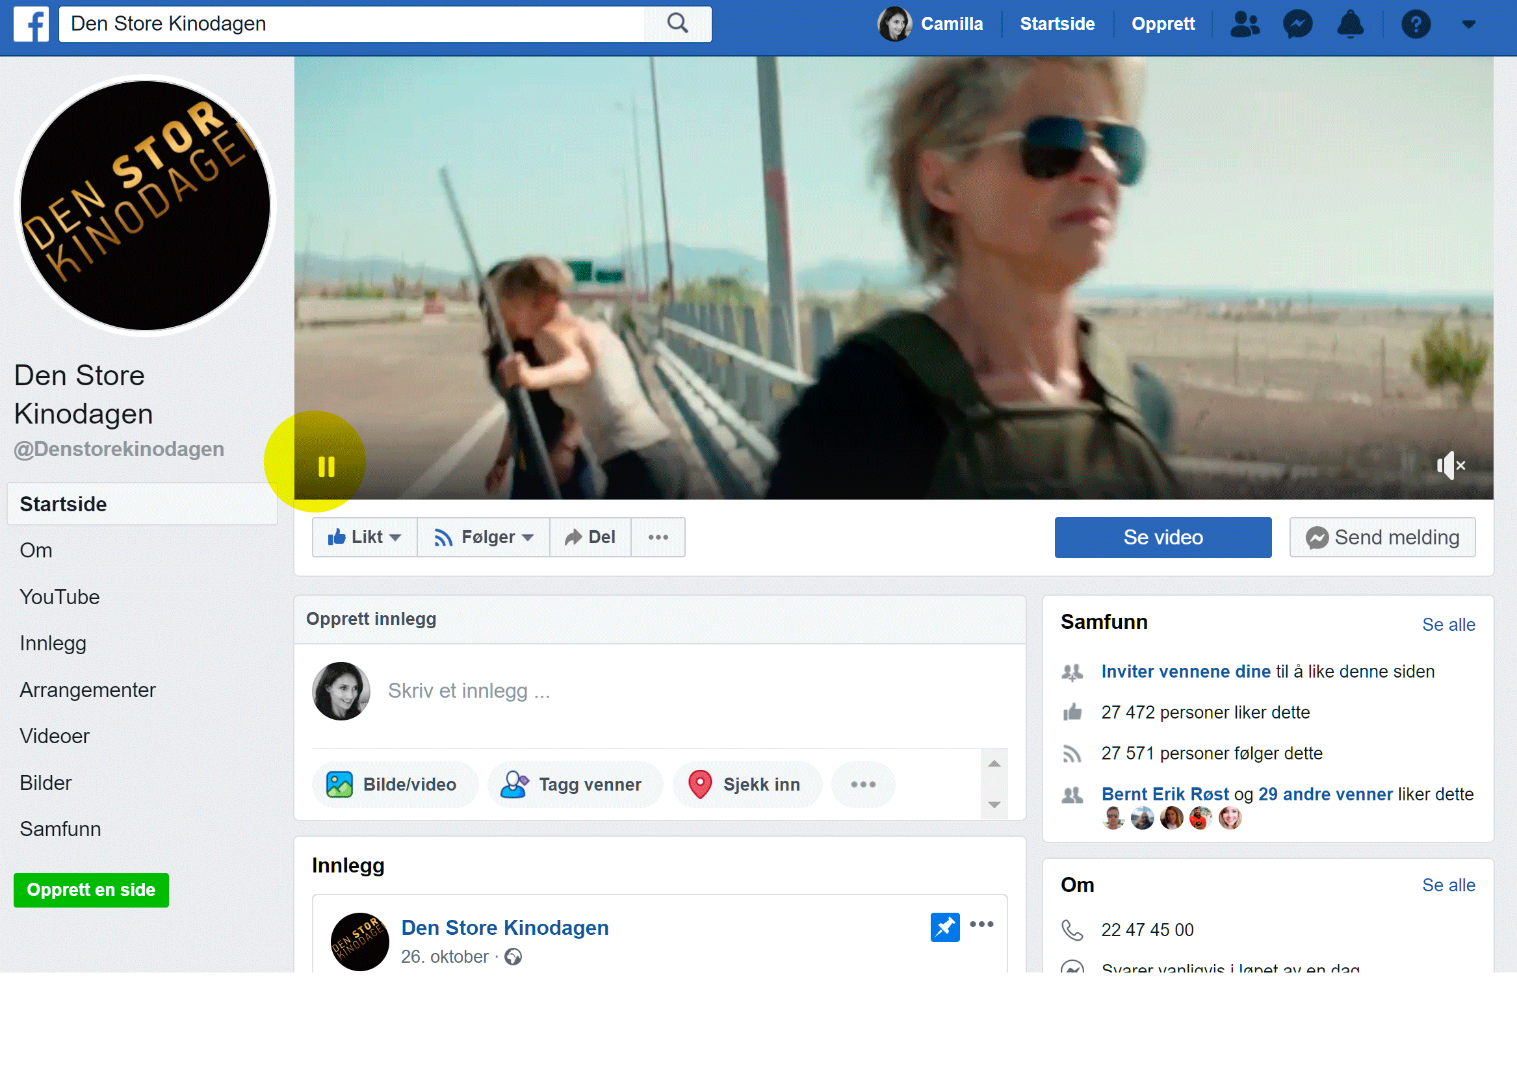Viewport: 1517px width, 1068px height.
Task: Click the first friend avatar under Bernt Erik Røst
Action: click(1113, 818)
